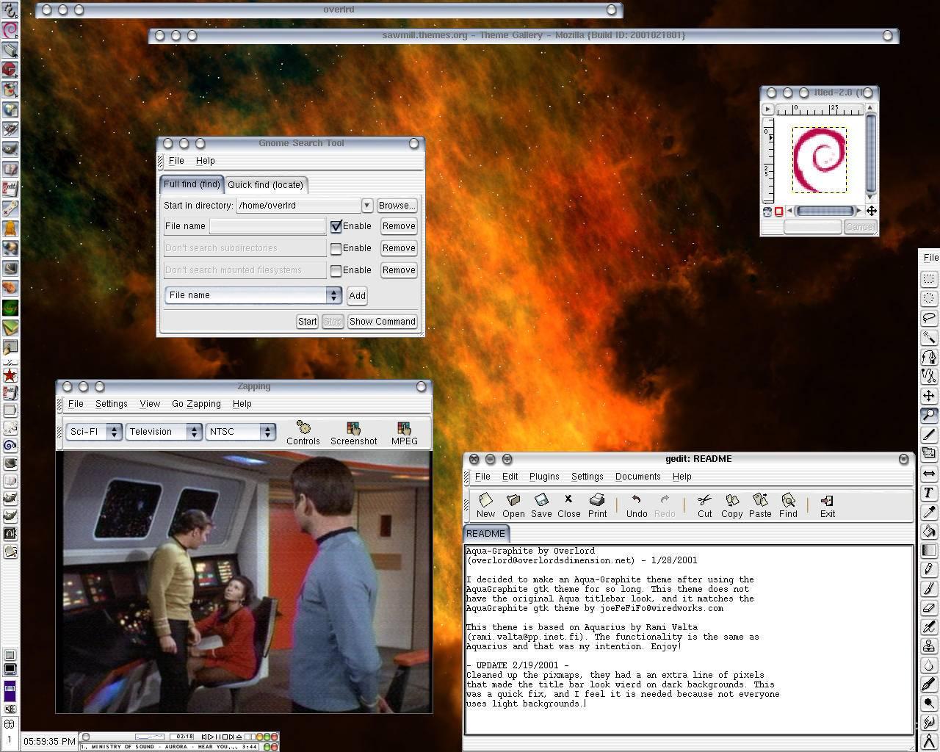This screenshot has width=940, height=752.
Task: Select the GIMP Move tool
Action: pos(929,396)
